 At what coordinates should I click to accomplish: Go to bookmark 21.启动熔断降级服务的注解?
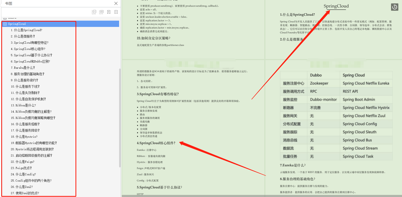[31, 155]
